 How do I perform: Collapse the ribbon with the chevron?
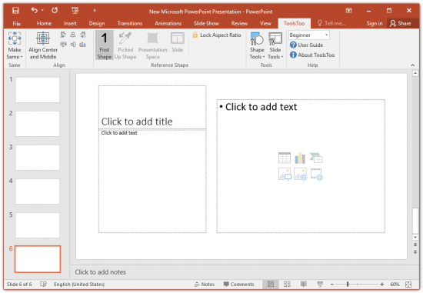(x=412, y=65)
